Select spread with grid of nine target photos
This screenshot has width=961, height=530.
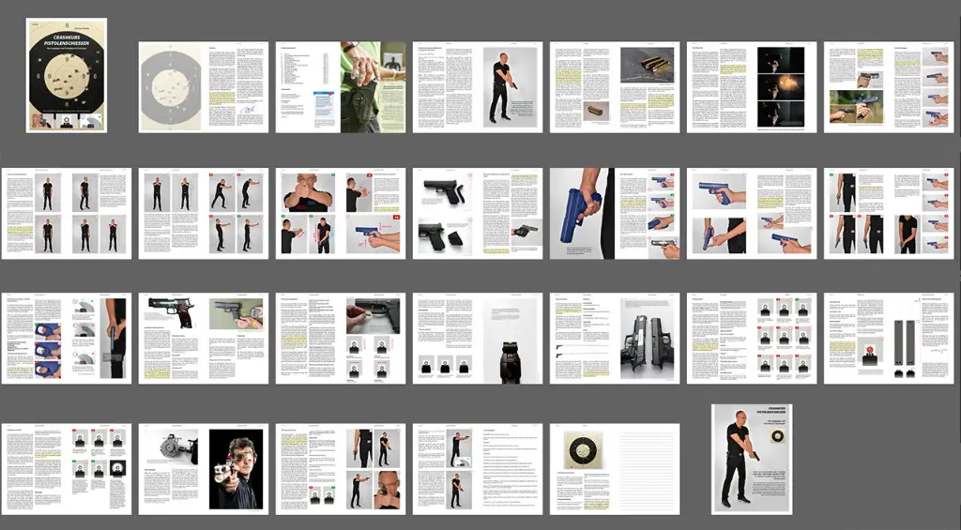[752, 339]
